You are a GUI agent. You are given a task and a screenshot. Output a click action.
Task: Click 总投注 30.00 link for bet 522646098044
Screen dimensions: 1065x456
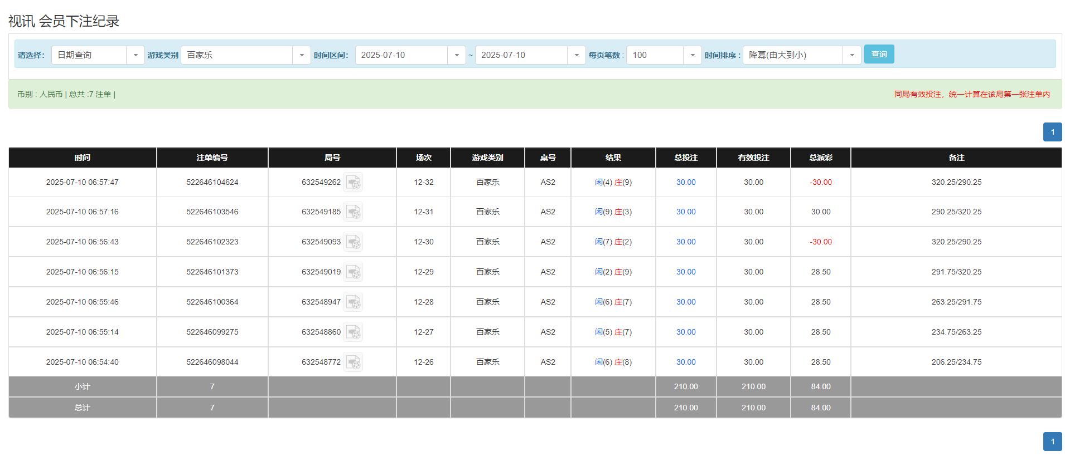685,362
